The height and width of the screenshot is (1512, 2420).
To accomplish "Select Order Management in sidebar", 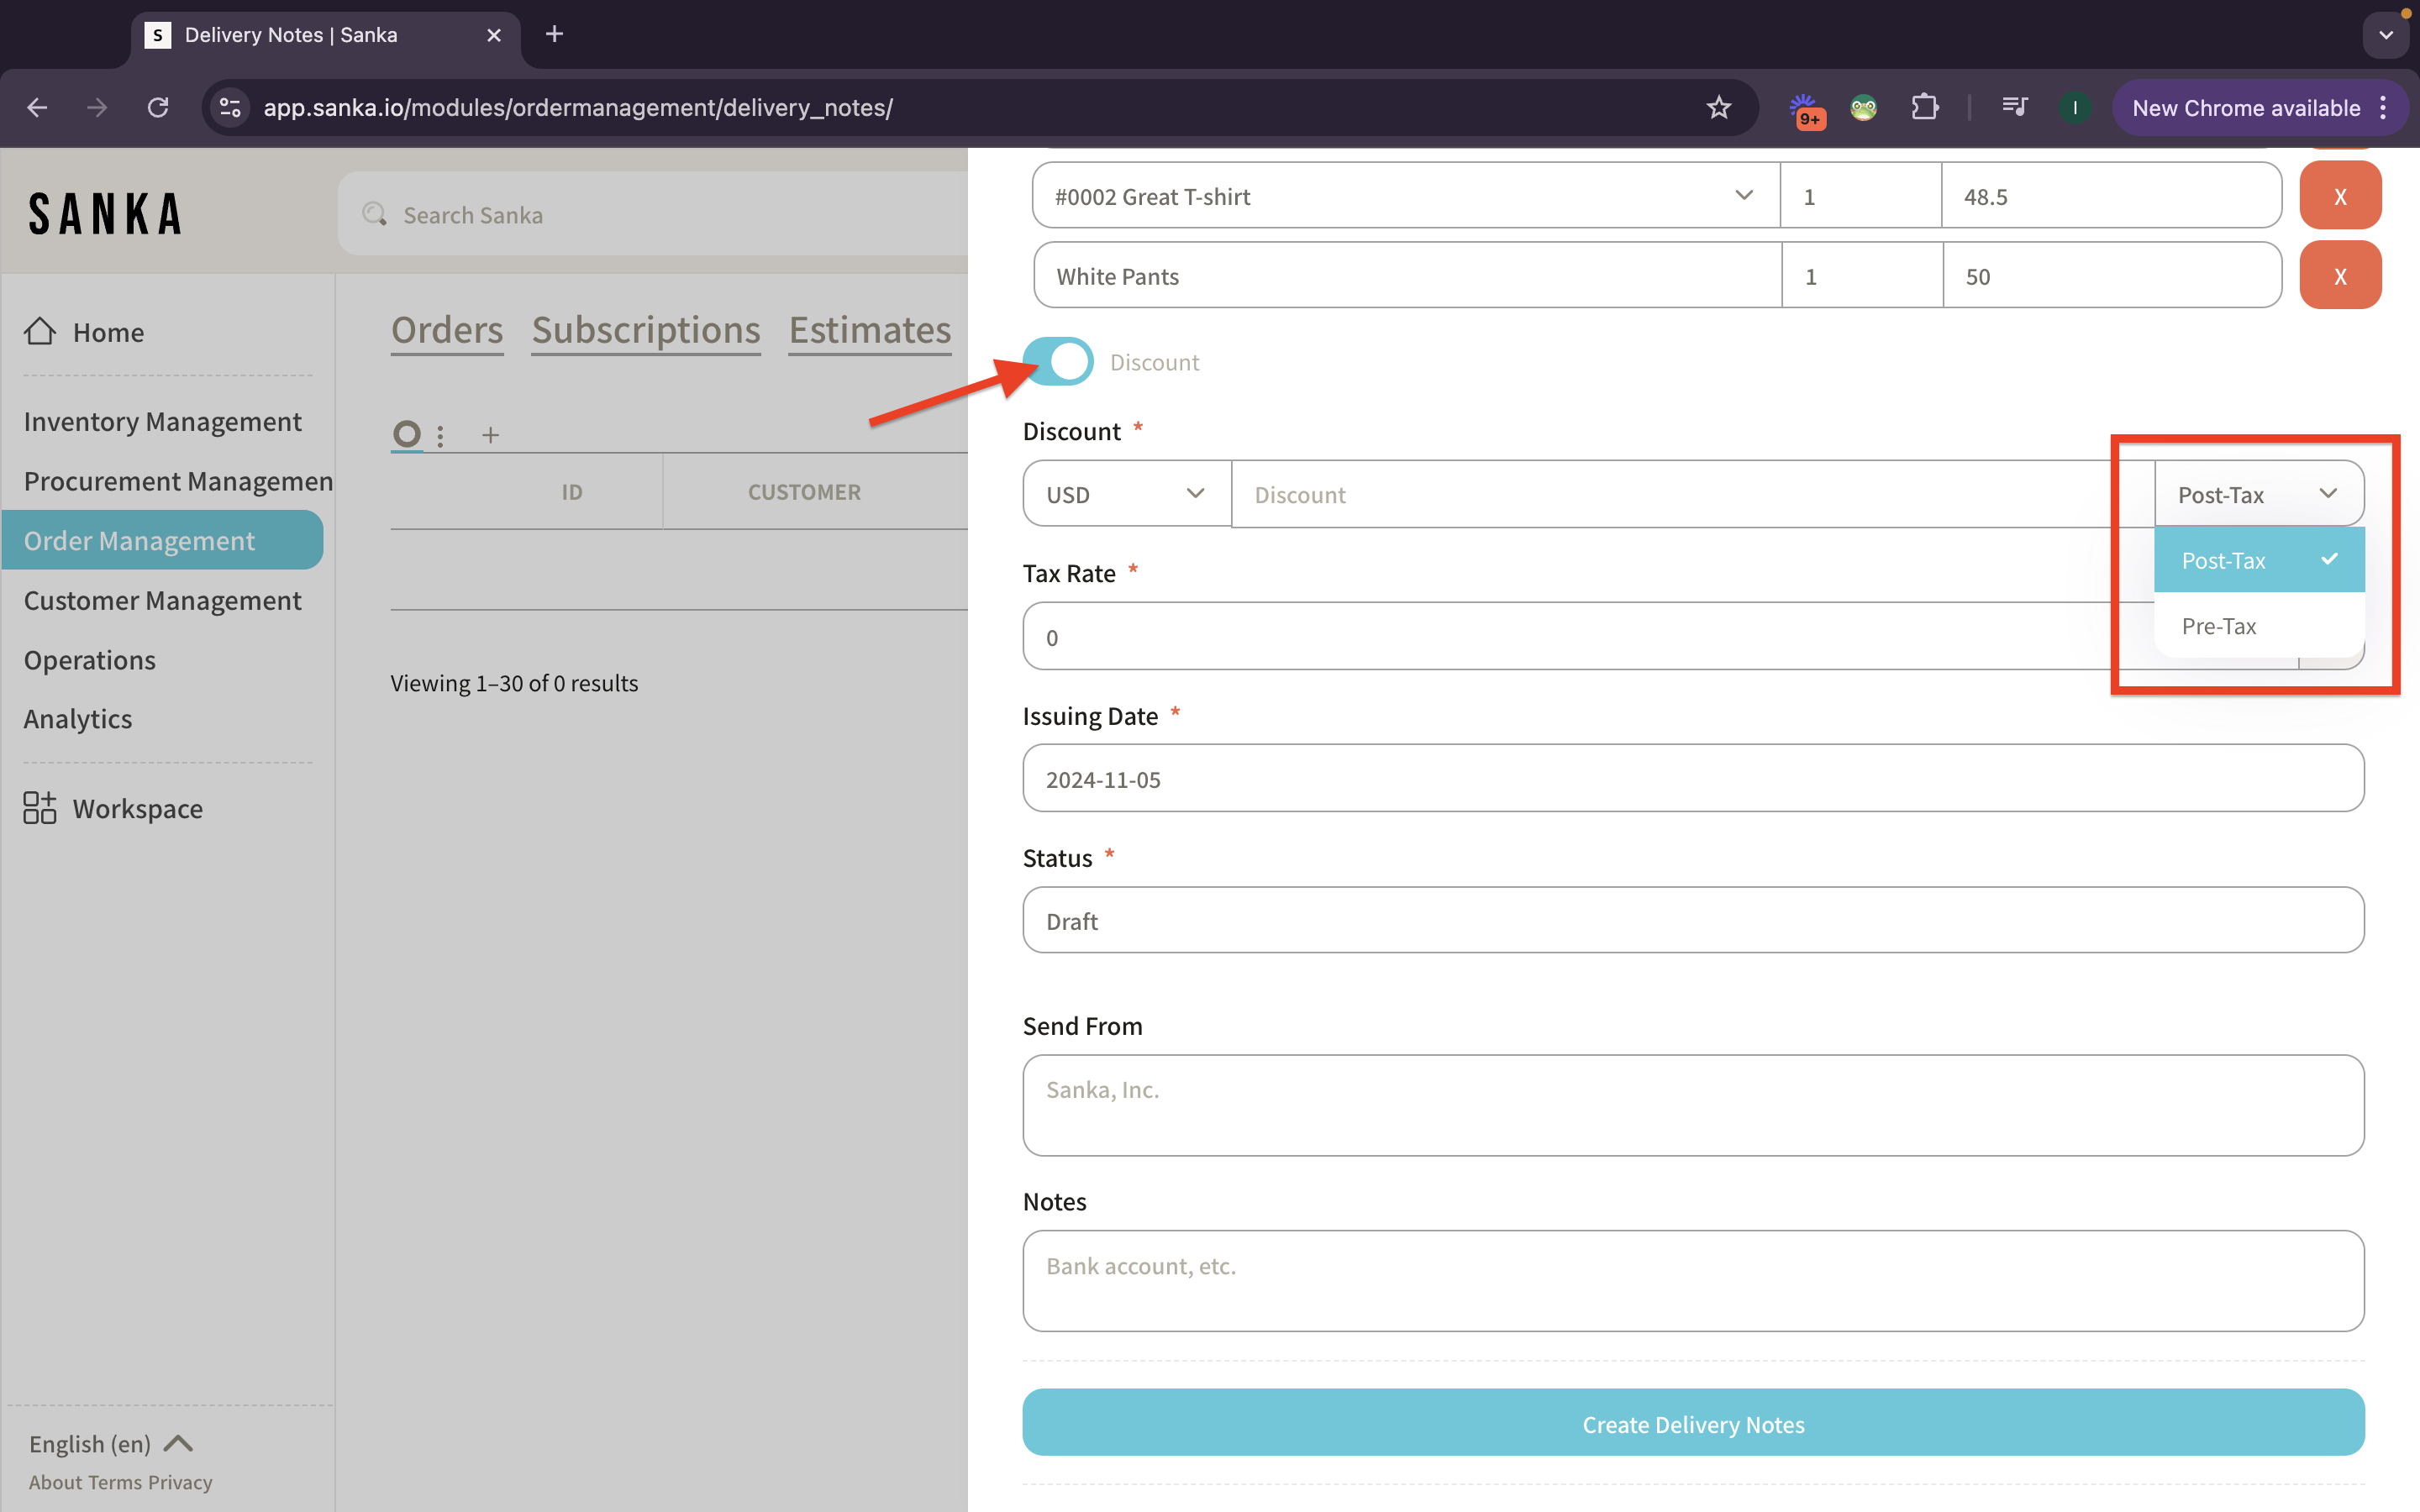I will tap(162, 540).
